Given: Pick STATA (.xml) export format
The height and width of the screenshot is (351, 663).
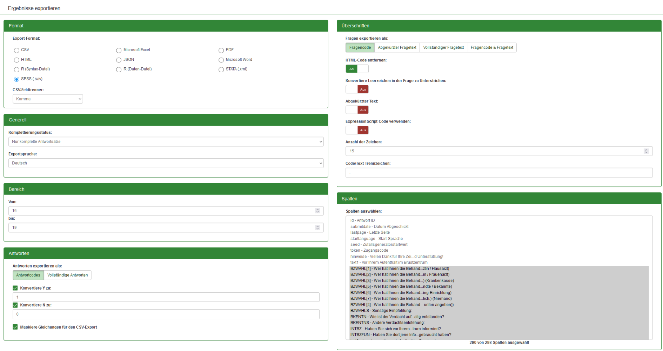Looking at the screenshot, I should [221, 69].
